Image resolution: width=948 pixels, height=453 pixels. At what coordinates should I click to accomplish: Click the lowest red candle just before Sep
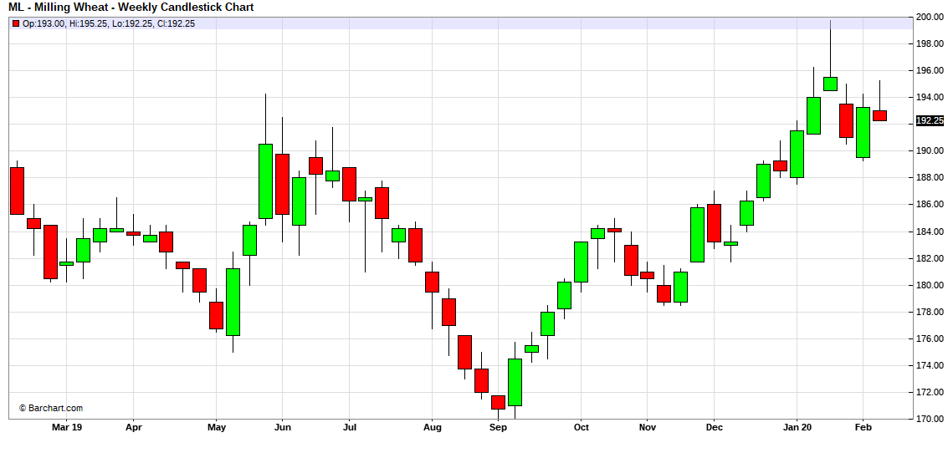pyautogui.click(x=498, y=402)
